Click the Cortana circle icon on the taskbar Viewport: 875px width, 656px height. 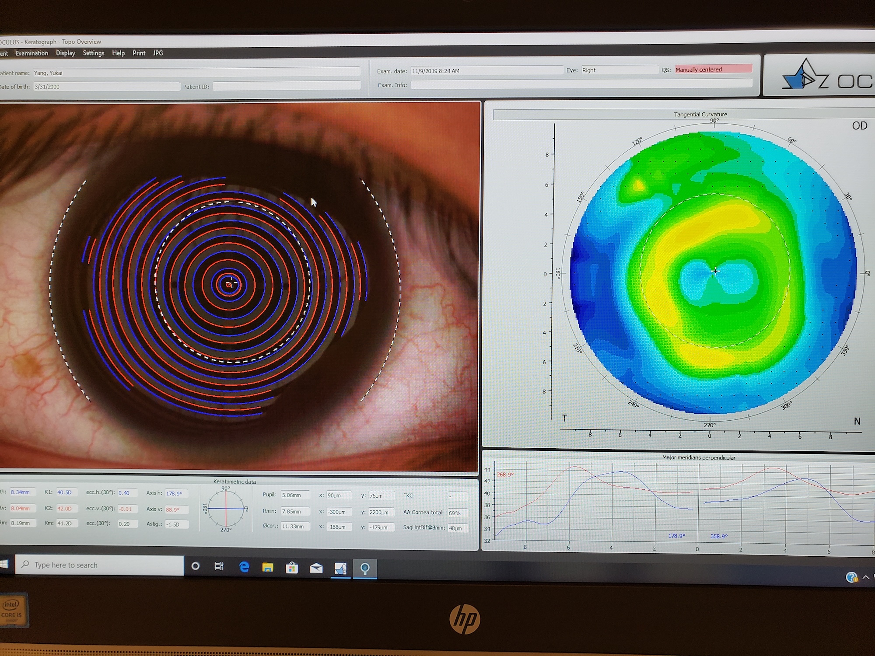196,566
